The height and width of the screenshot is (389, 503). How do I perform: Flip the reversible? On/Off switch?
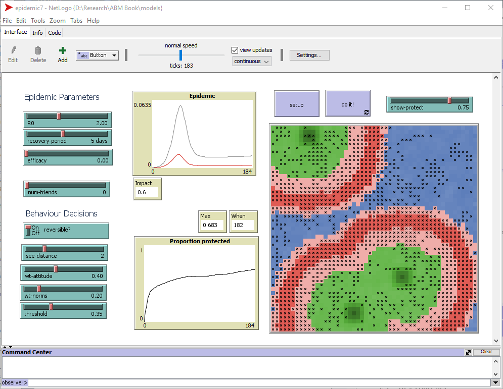click(29, 231)
